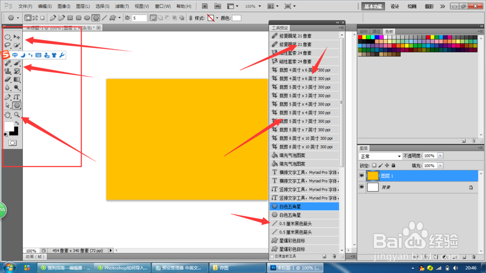The image size is (486, 273).
Task: Open tool presets panel menu
Action: click(341, 28)
